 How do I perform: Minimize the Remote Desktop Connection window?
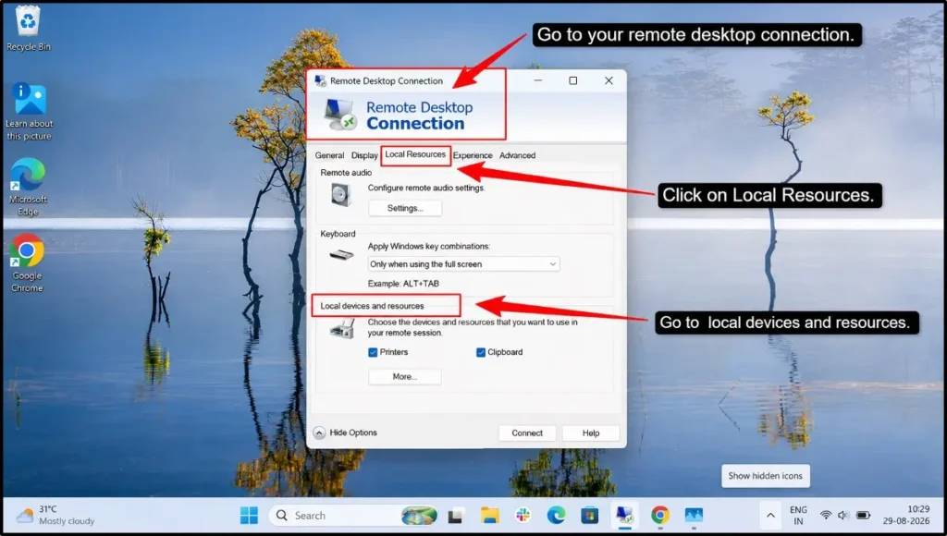[538, 80]
